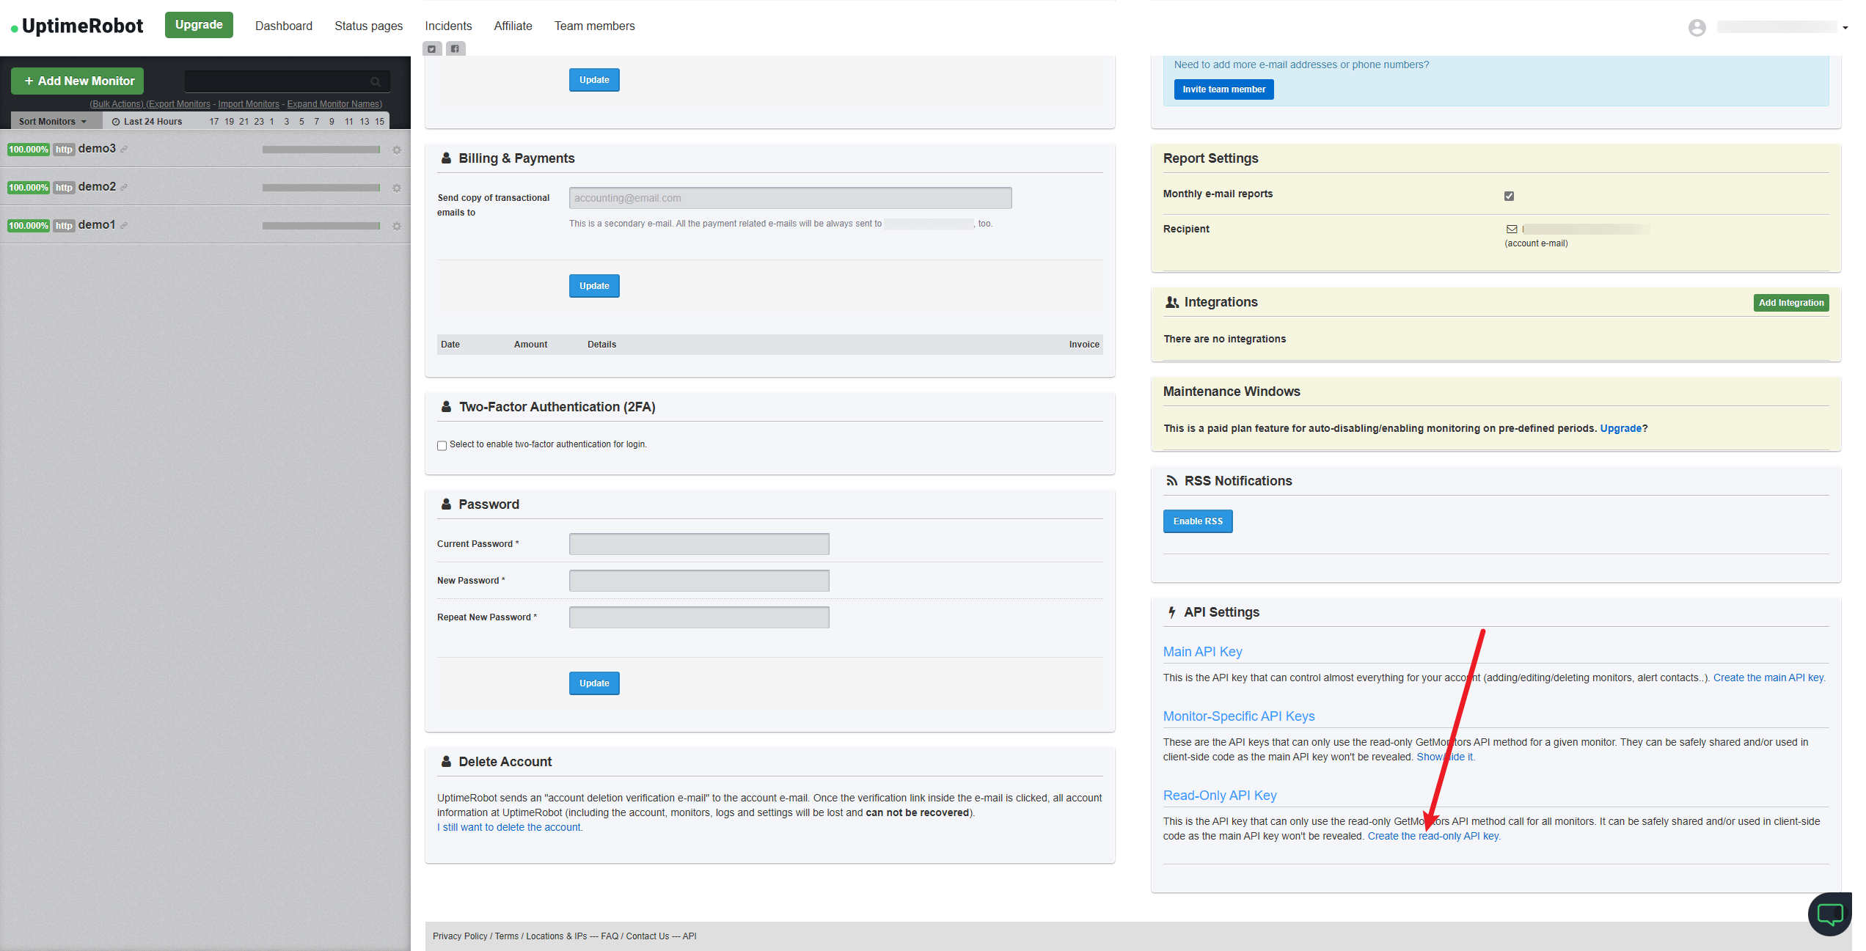This screenshot has width=1866, height=951.
Task: Click Create the read-only API key link
Action: (x=1433, y=837)
